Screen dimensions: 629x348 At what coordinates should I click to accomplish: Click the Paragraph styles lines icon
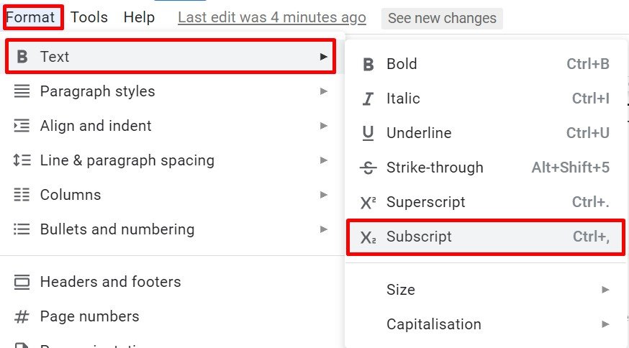coord(22,91)
